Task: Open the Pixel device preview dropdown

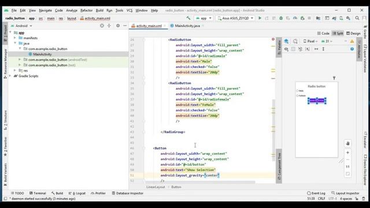Action: (x=310, y=41)
